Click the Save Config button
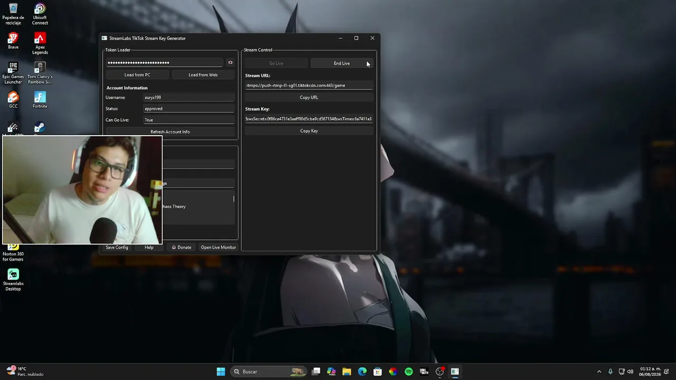 [x=117, y=248]
